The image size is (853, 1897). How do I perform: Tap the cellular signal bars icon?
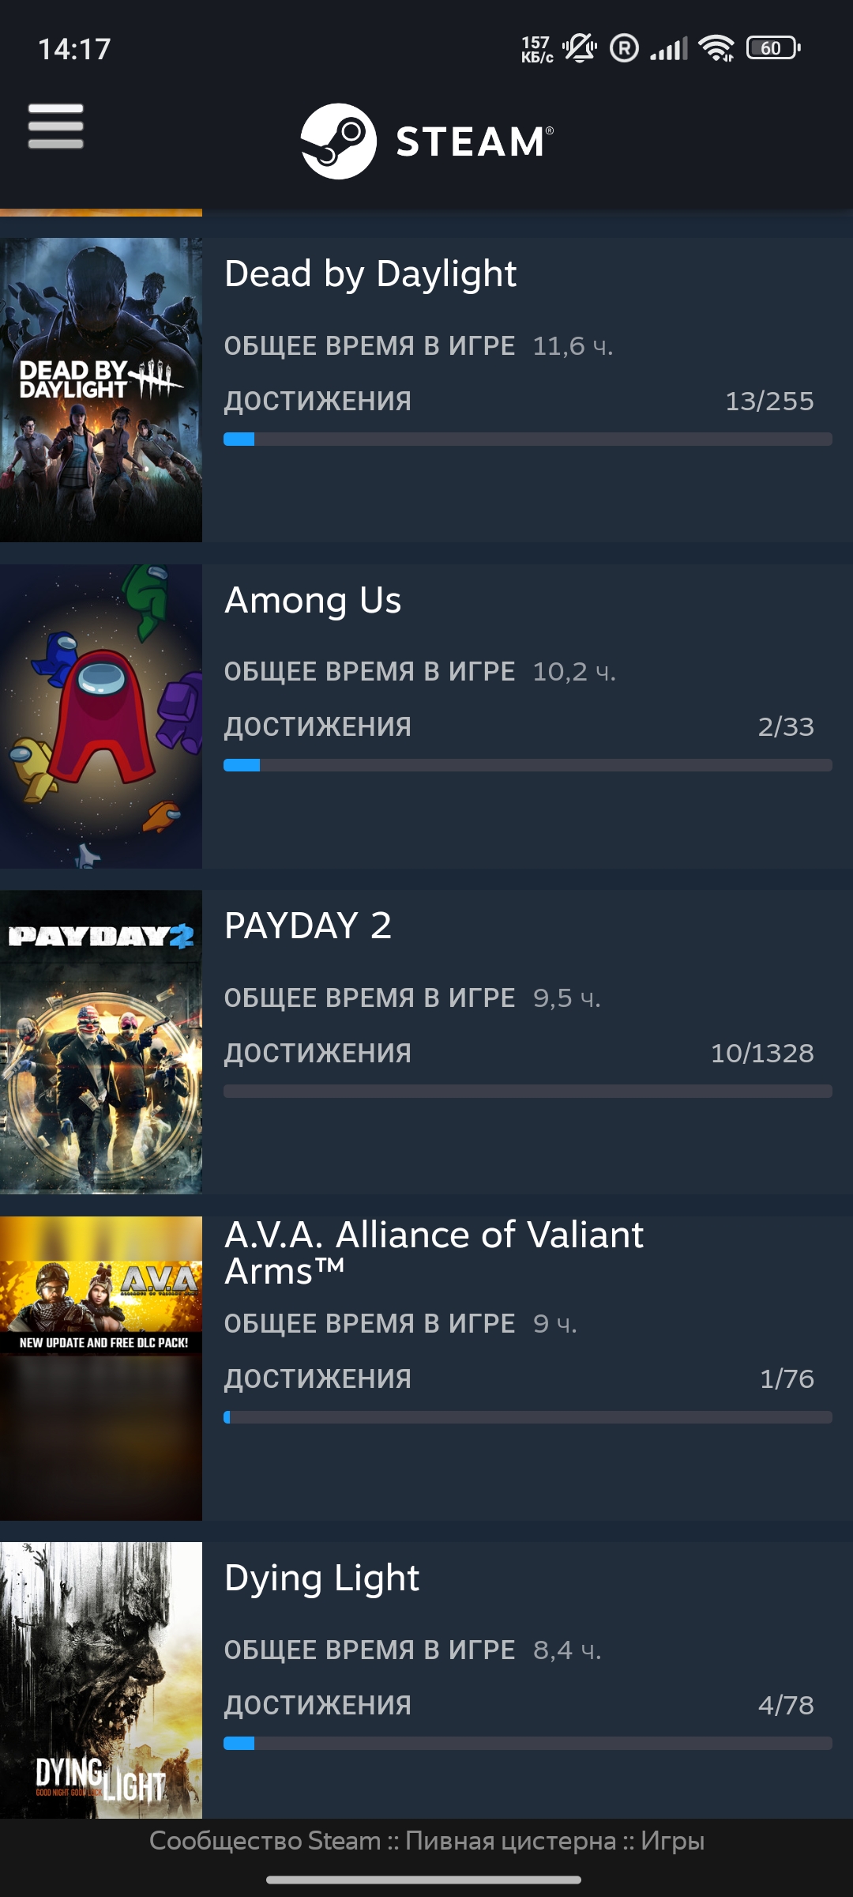pos(669,48)
